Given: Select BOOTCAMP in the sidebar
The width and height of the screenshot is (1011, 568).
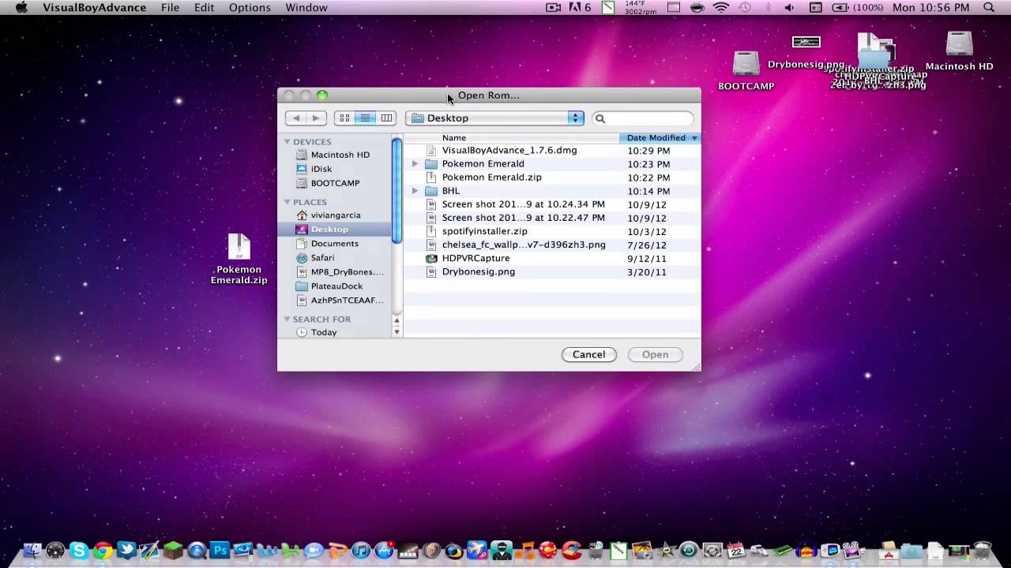Looking at the screenshot, I should (x=335, y=184).
